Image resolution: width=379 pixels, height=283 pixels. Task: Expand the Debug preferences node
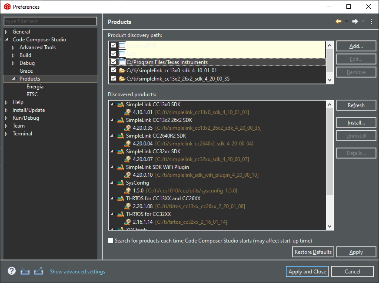pos(13,63)
